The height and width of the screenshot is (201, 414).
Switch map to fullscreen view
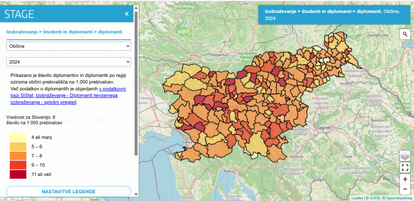click(x=405, y=167)
